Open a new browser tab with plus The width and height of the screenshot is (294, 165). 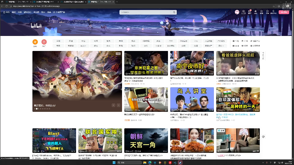tap(117, 2)
